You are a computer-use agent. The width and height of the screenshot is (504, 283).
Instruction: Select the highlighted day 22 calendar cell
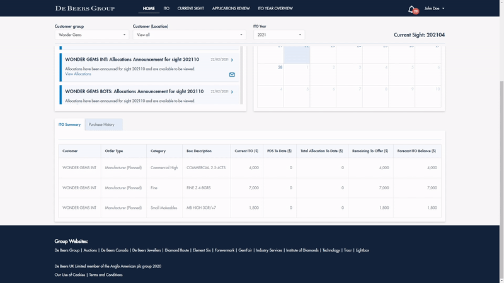pos(297,55)
